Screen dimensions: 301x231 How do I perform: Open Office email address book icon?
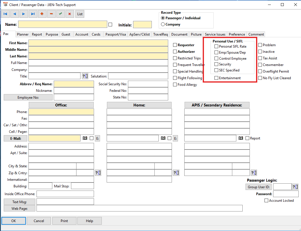85,138
